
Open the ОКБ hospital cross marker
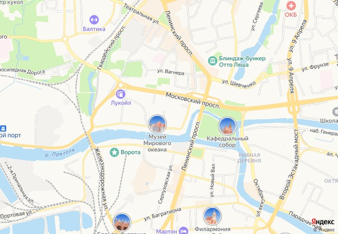click(x=291, y=6)
